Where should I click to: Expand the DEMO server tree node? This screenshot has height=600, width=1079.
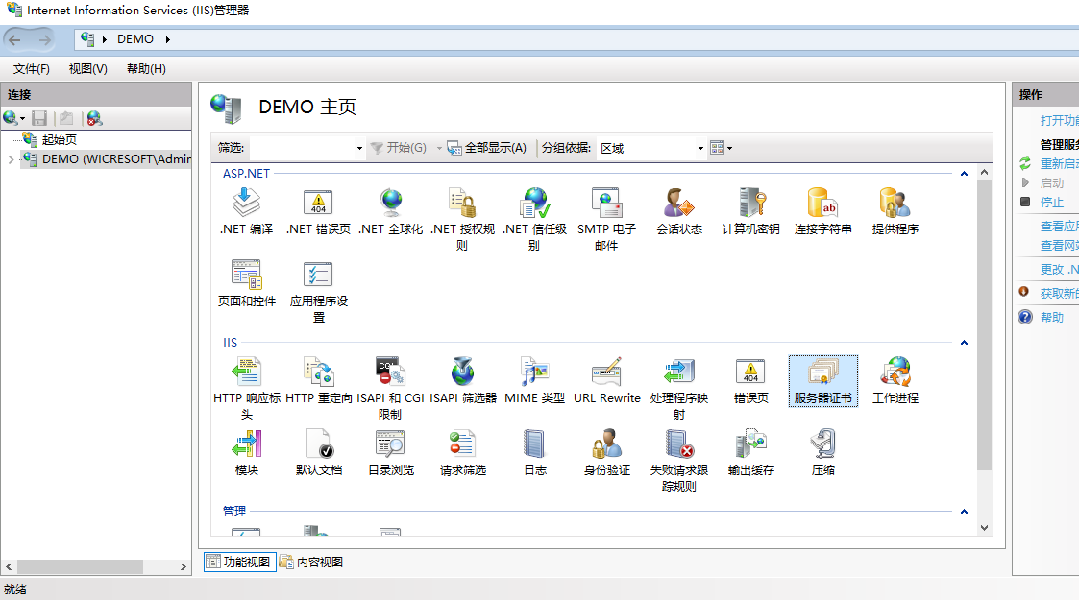point(11,159)
